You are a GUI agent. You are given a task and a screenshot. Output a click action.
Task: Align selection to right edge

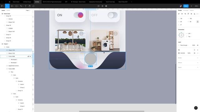pyautogui.click(x=185, y=14)
